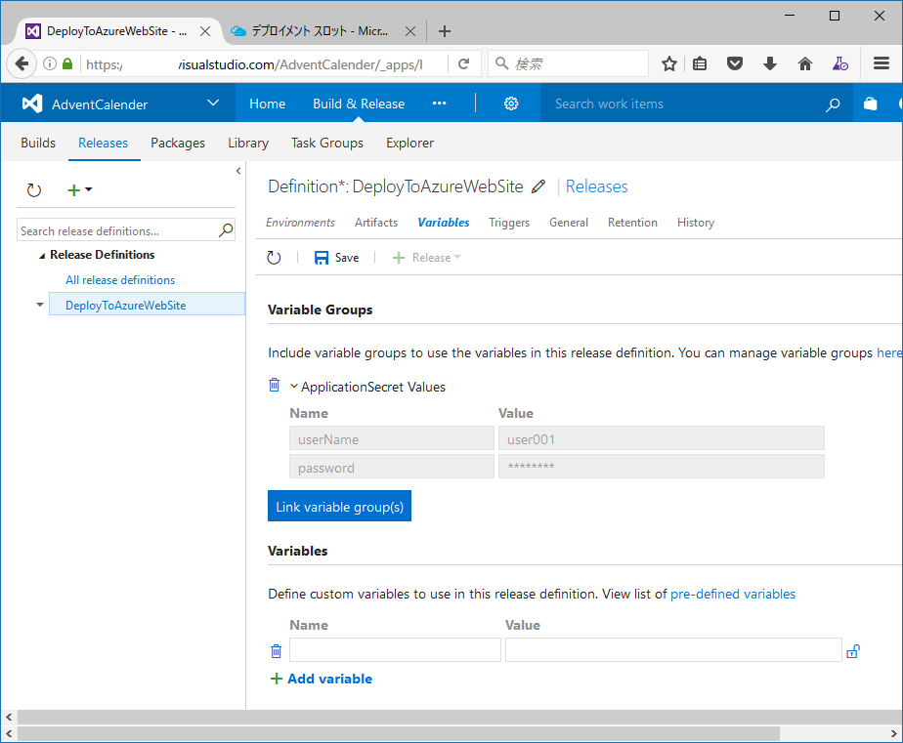This screenshot has height=743, width=903.
Task: Click Link variable group(s) button
Action: (339, 506)
